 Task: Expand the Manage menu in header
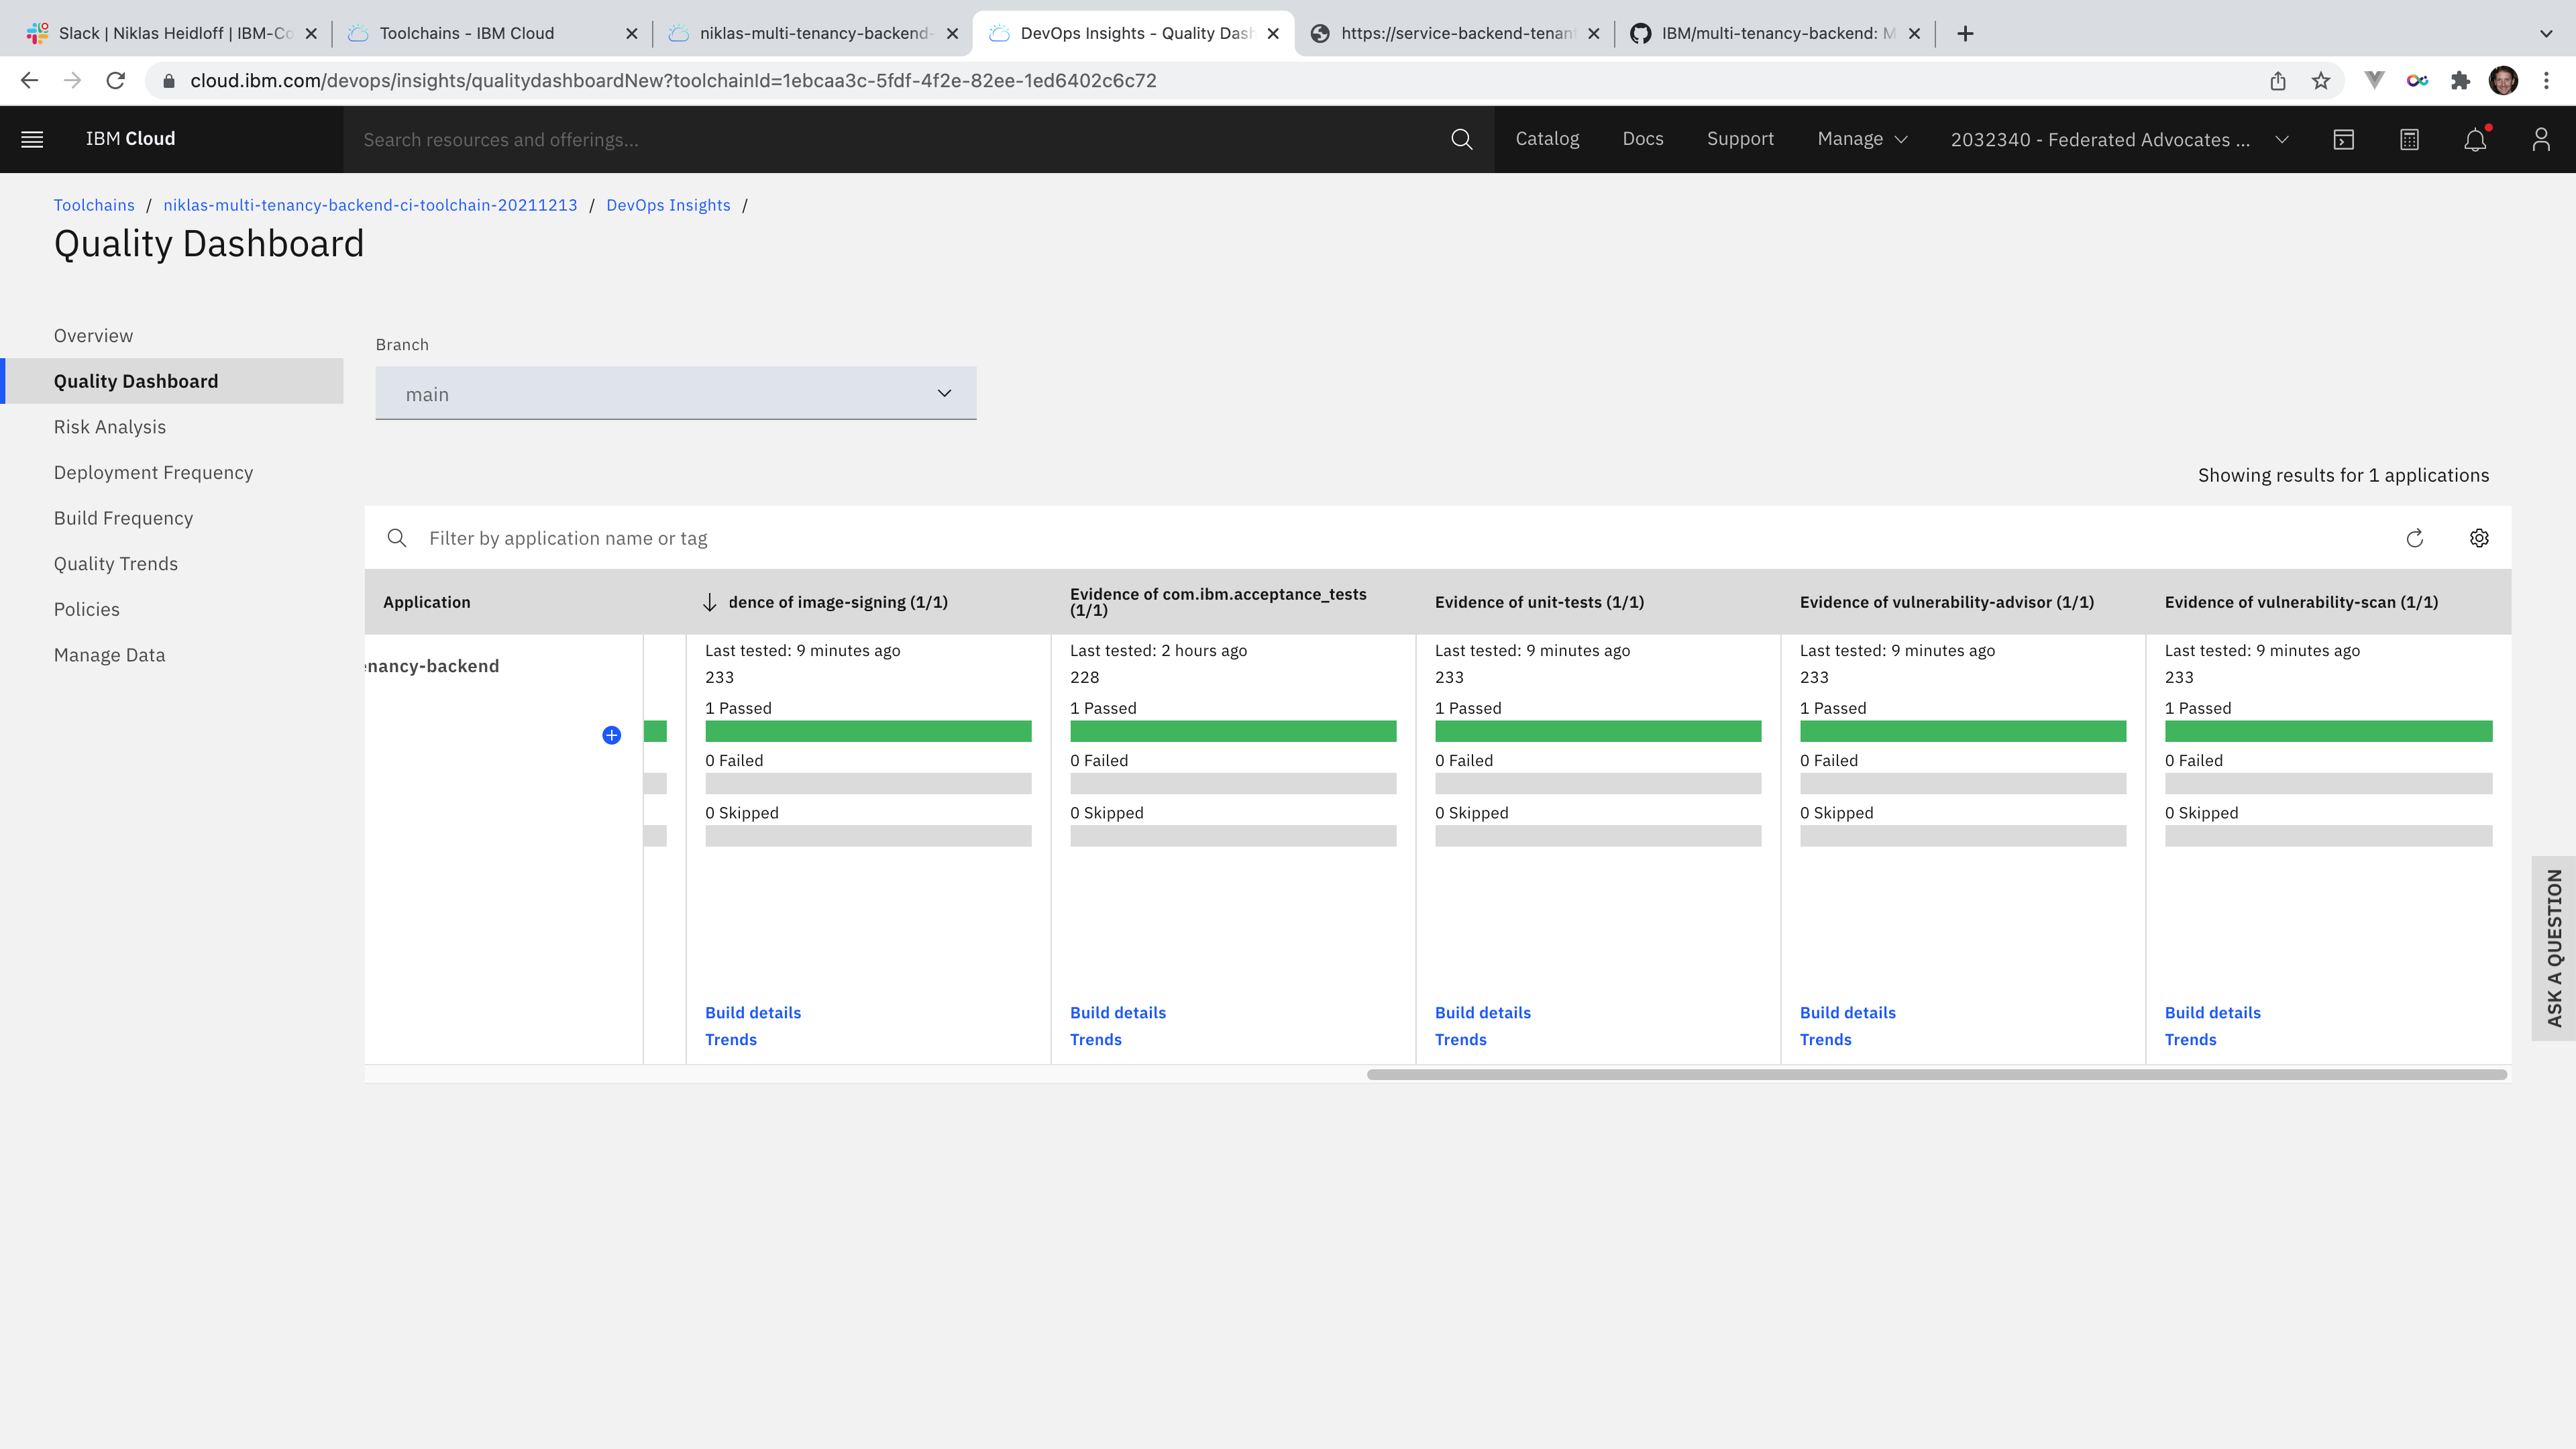(1862, 139)
